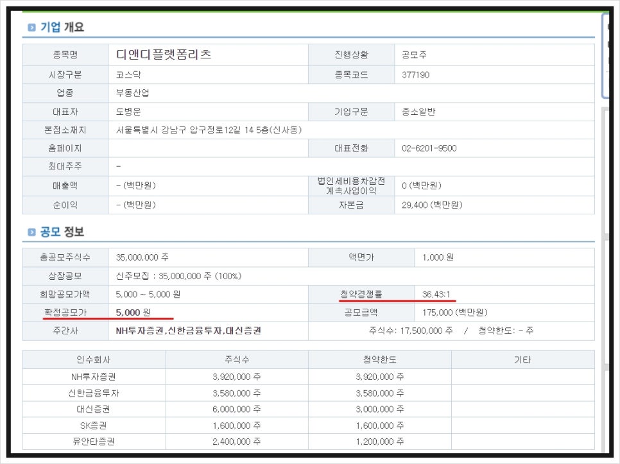Click stock code 377190

coord(415,74)
